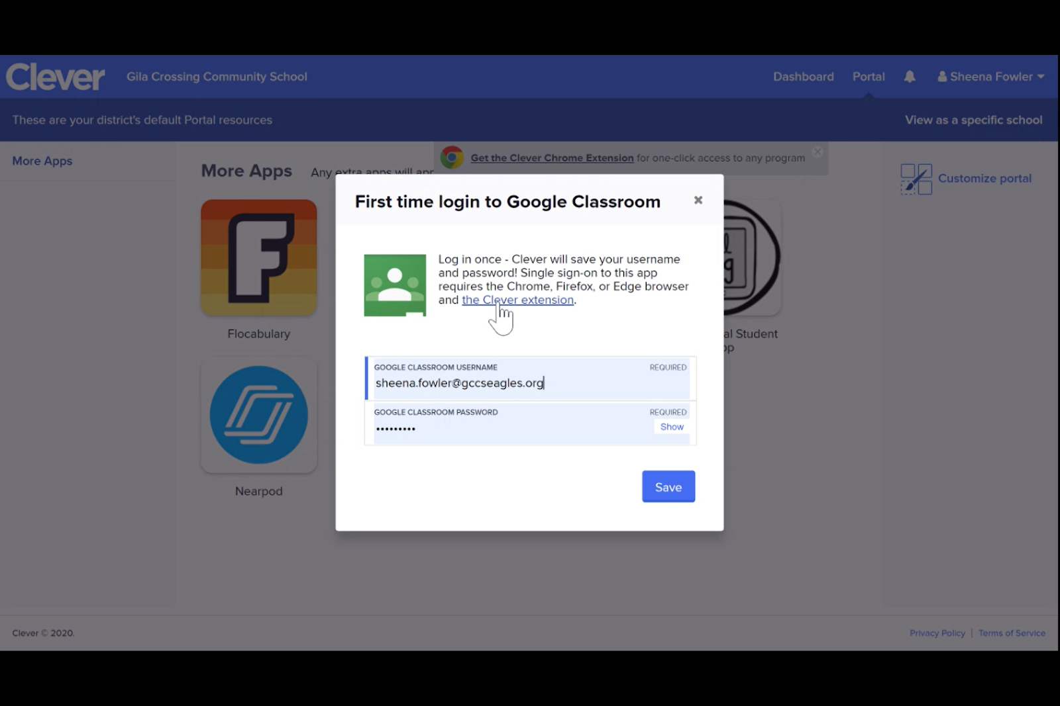Open the notifications bell
This screenshot has width=1060, height=706.
pyautogui.click(x=910, y=77)
